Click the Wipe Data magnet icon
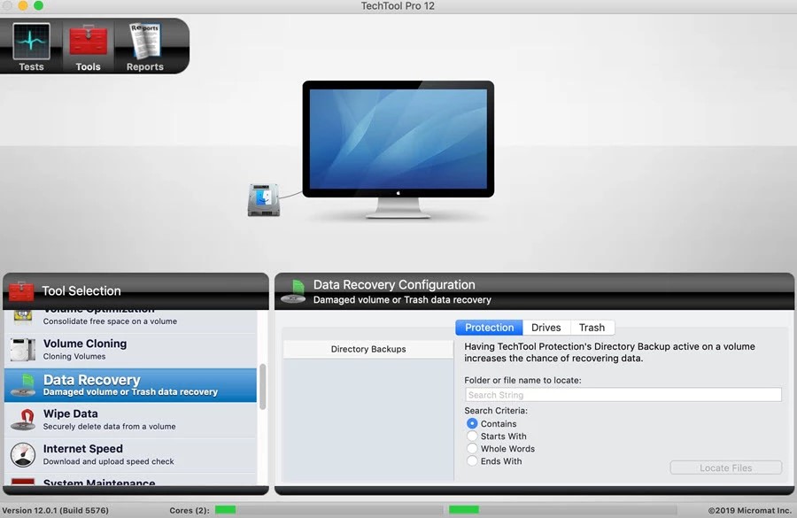The image size is (797, 518). click(x=23, y=420)
